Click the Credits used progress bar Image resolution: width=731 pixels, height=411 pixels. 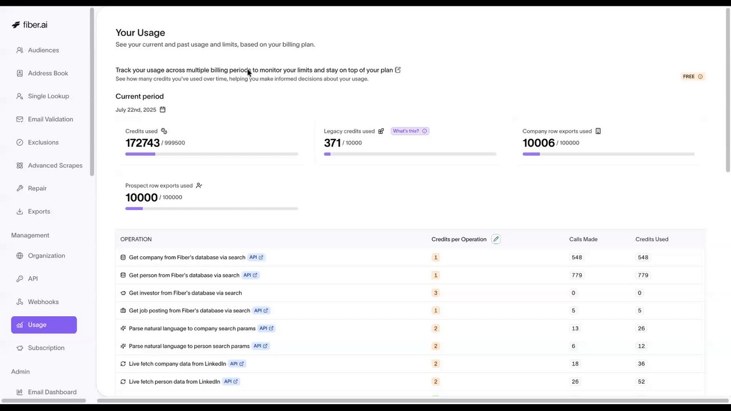pyautogui.click(x=211, y=154)
